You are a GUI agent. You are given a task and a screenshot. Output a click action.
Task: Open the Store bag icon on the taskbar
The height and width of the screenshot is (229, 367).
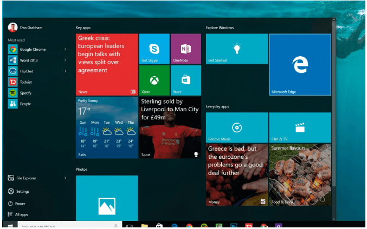pos(159,226)
